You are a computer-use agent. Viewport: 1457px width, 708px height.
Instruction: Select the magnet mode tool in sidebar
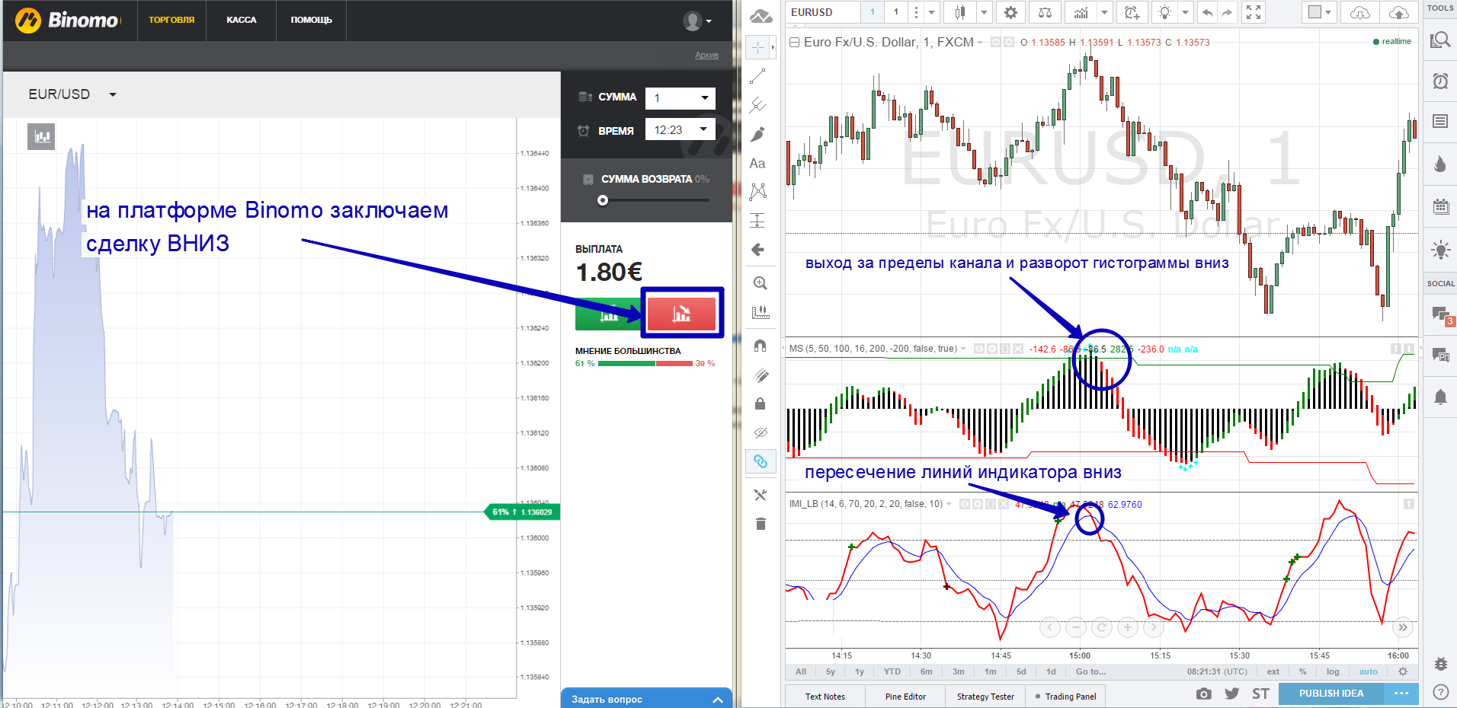click(x=760, y=346)
